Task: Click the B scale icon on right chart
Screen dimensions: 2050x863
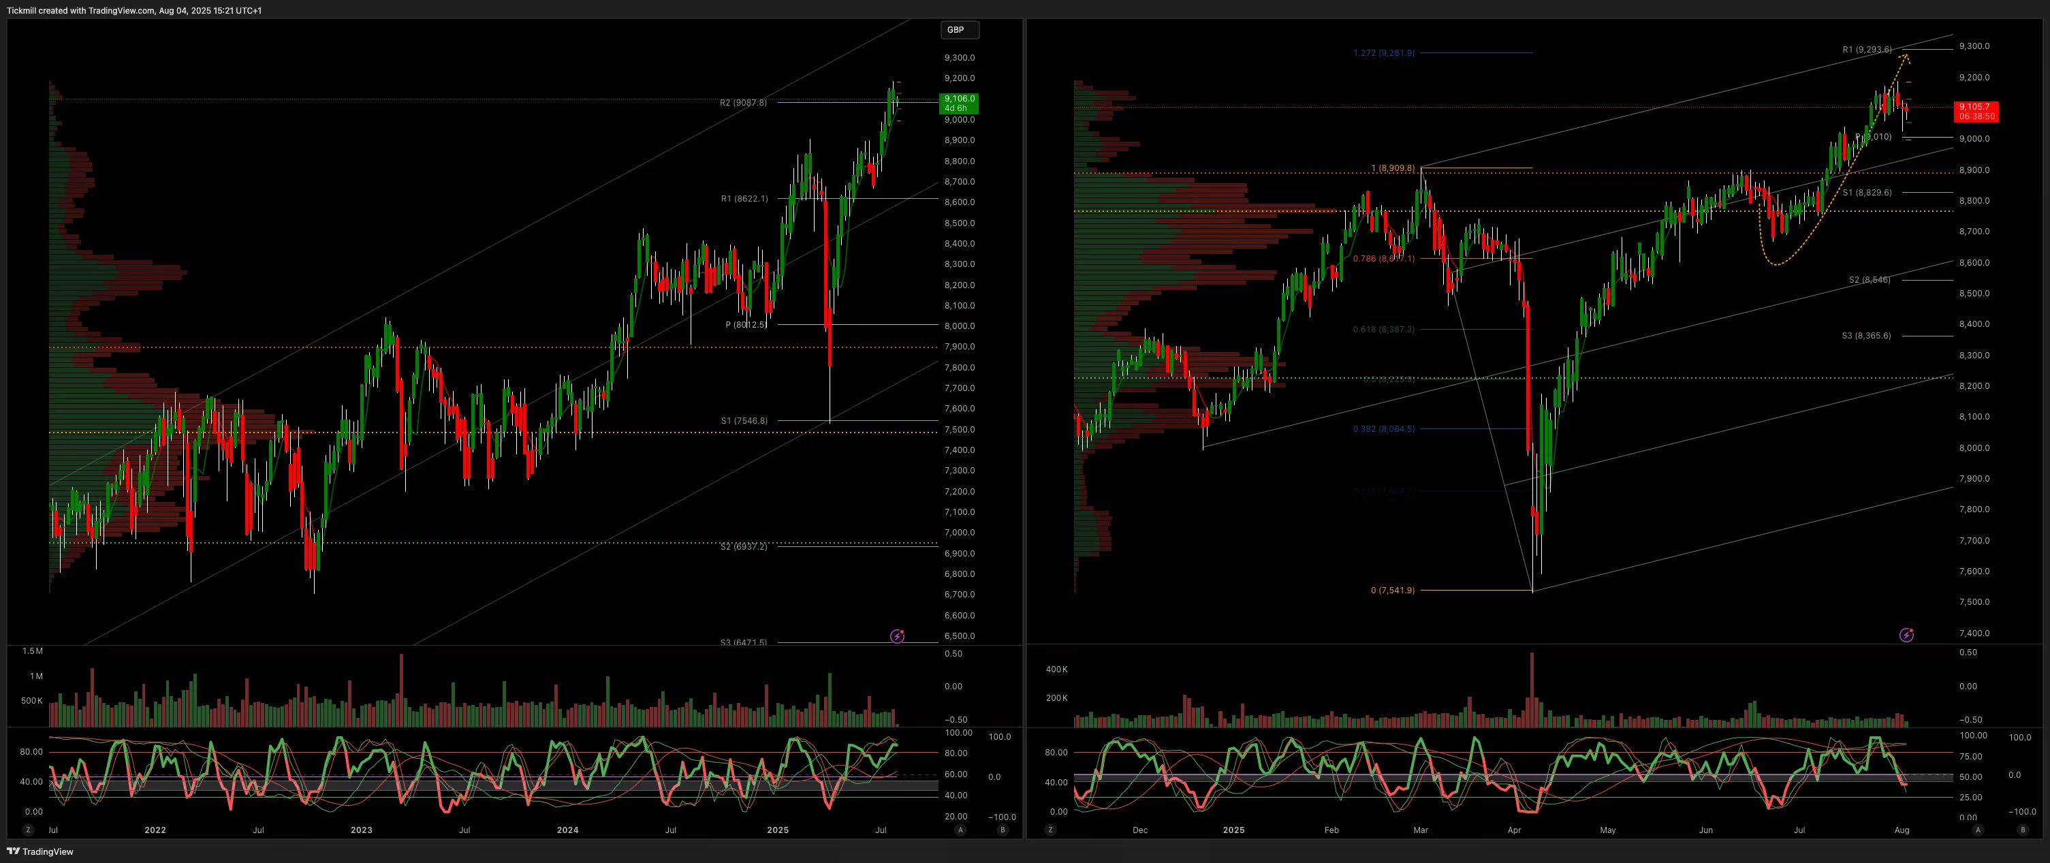Action: pos(2022,830)
